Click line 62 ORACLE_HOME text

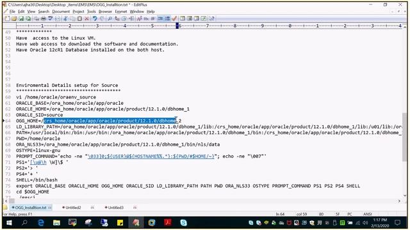tap(102, 109)
